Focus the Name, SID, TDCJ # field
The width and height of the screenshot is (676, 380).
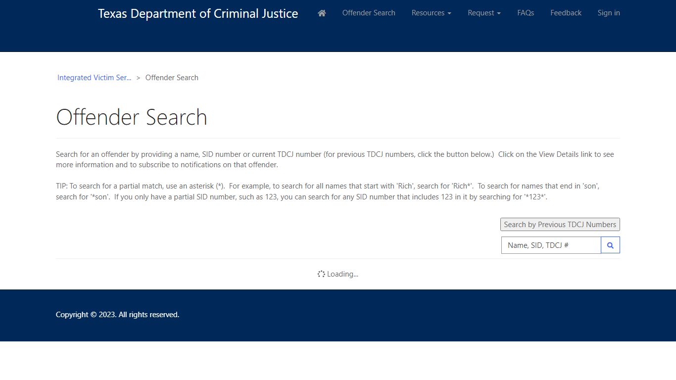tap(551, 245)
